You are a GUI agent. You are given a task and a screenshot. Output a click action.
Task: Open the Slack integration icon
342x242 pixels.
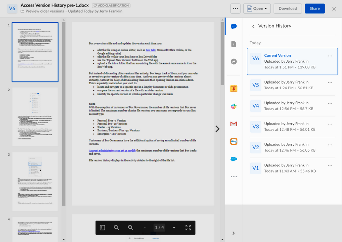(233, 106)
